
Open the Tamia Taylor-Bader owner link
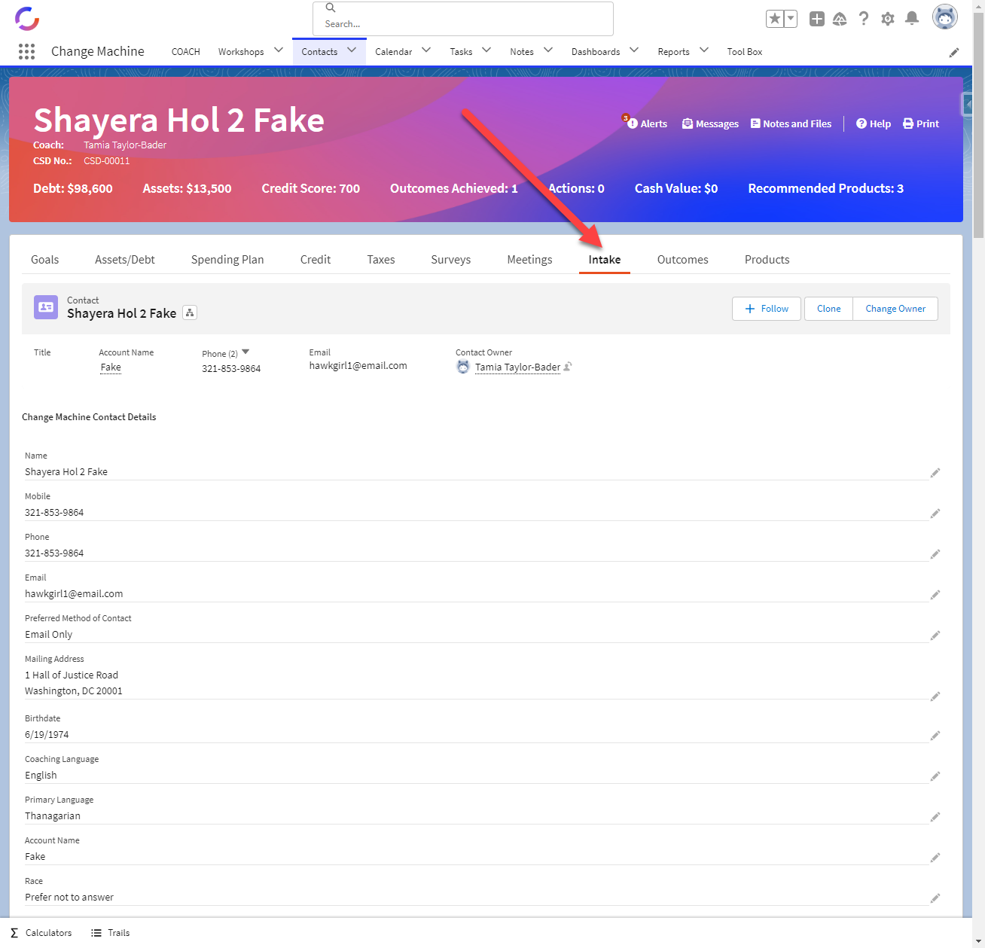click(518, 367)
